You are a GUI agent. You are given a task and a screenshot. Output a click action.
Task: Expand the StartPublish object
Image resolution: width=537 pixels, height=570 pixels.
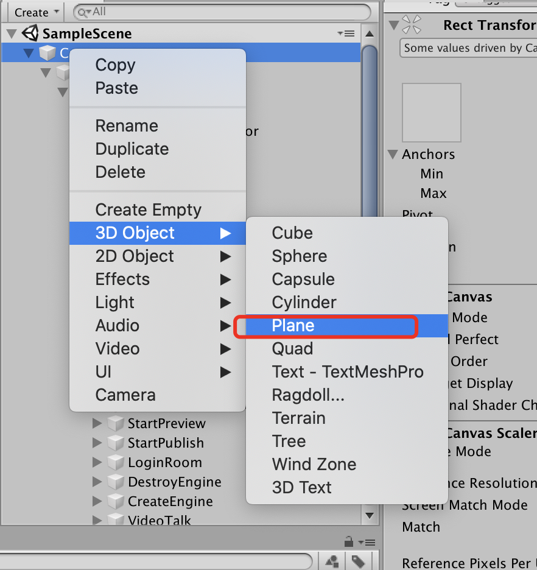pos(97,443)
